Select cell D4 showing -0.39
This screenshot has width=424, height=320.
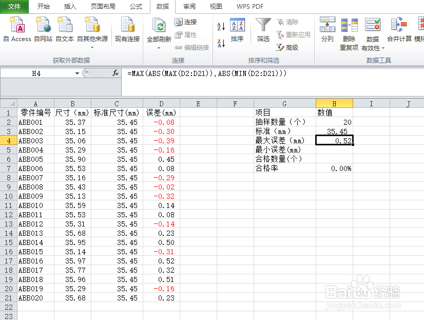[x=161, y=141]
